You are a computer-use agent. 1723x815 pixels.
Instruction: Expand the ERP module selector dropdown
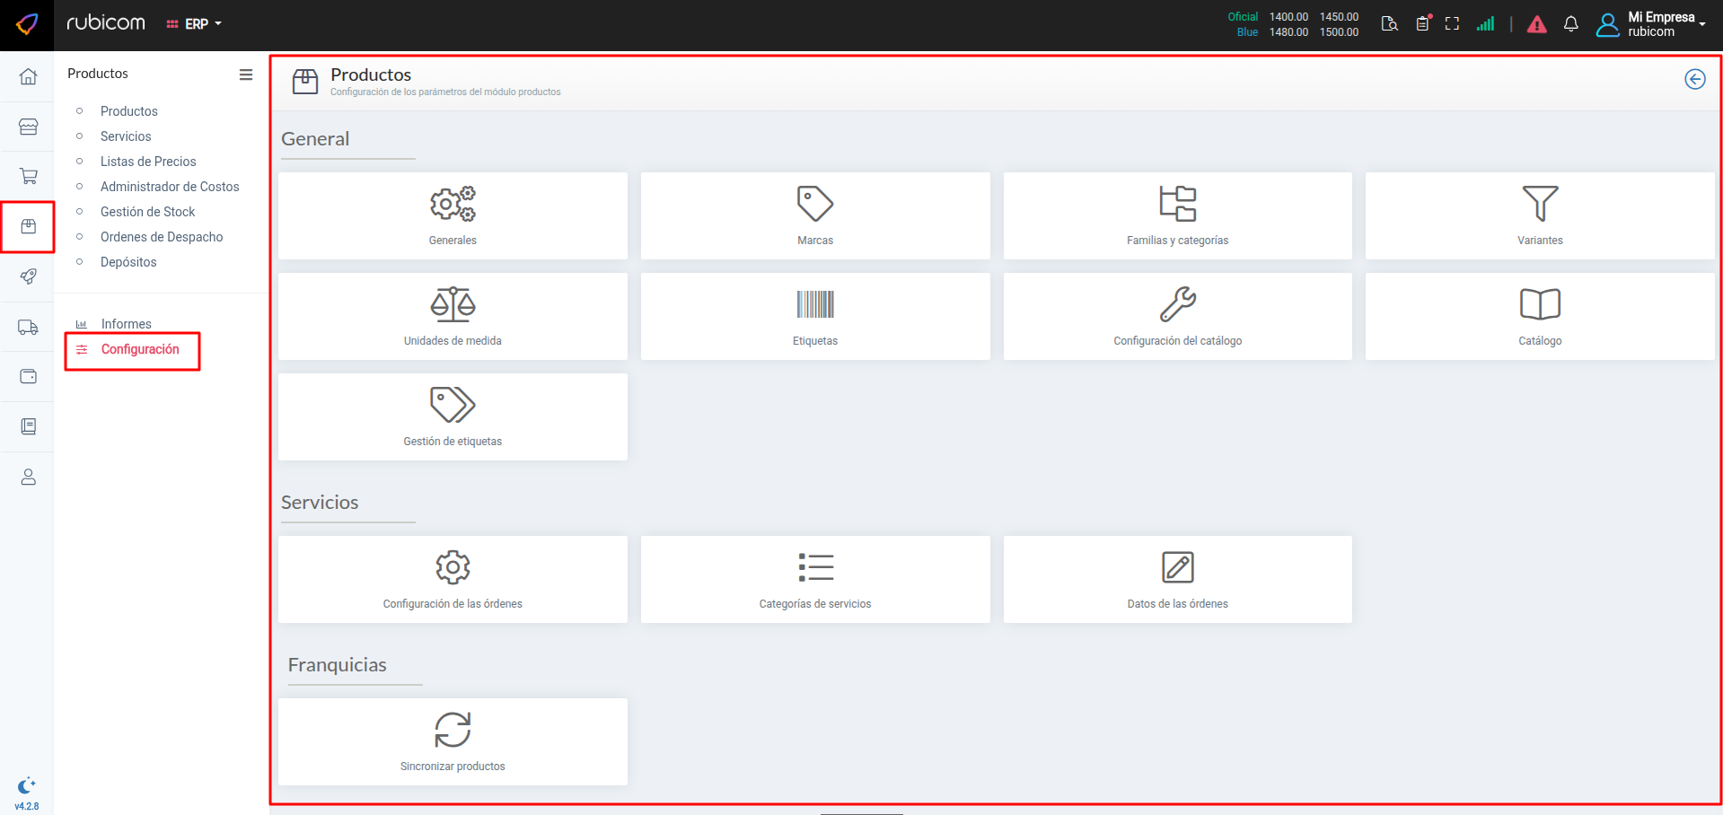tap(194, 24)
